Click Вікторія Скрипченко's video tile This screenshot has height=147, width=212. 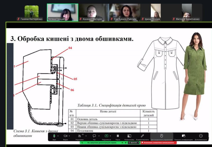point(187,12)
